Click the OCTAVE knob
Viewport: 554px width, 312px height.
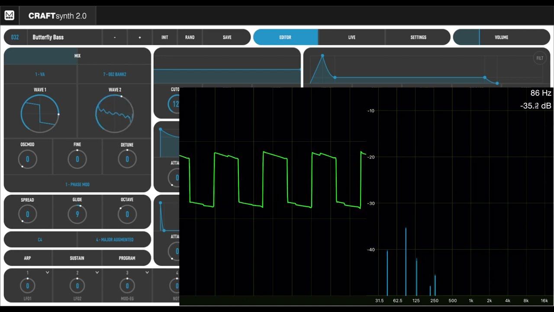(x=127, y=214)
